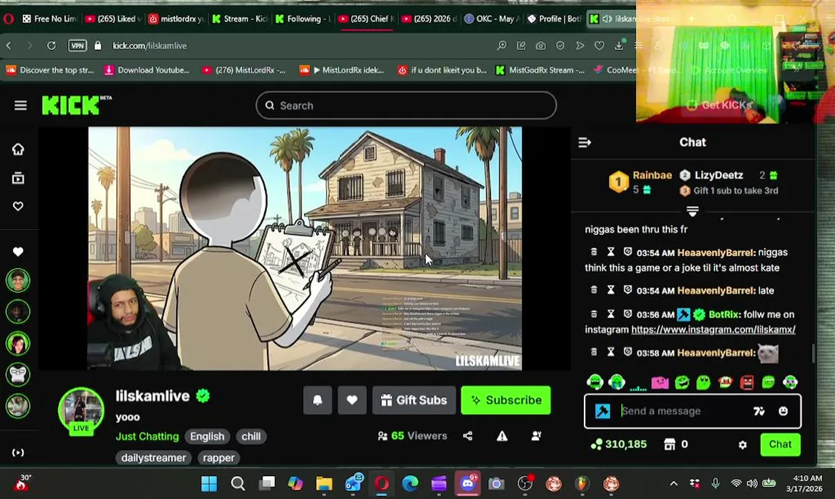Switch to '(265) Chief K' YouTube tab
The height and width of the screenshot is (499, 835).
[365, 19]
